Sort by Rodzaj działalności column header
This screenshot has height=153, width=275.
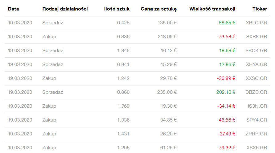pyautogui.click(x=65, y=9)
